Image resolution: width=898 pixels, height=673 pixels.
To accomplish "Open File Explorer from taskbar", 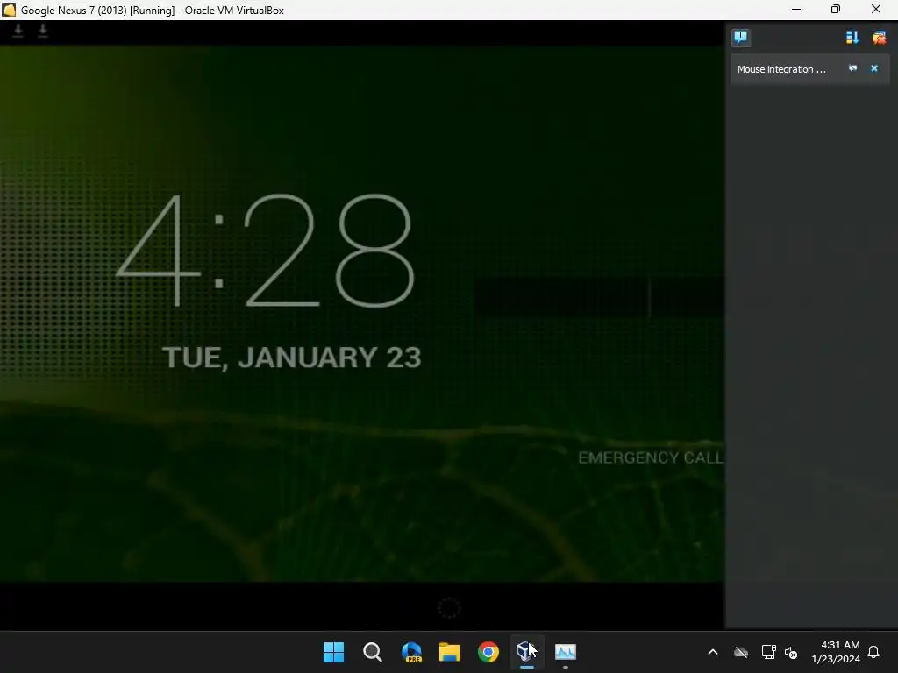I will click(450, 652).
